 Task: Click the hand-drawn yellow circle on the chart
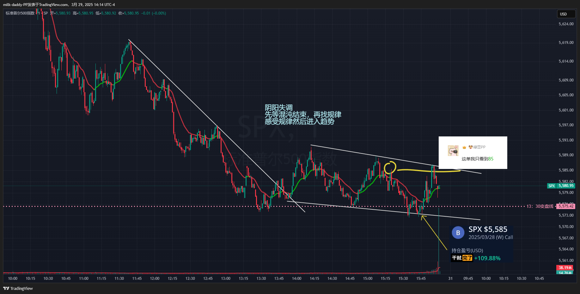pyautogui.click(x=390, y=168)
